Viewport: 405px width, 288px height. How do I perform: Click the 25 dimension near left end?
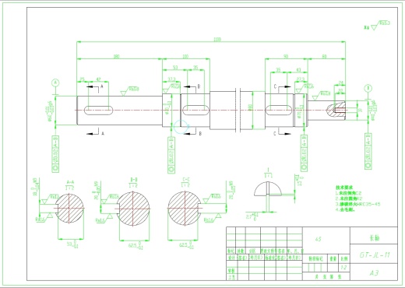[x=82, y=79]
